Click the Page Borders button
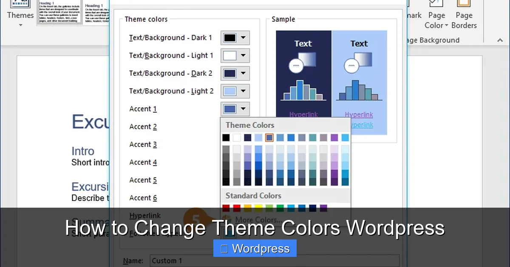Image resolution: width=510 pixels, height=267 pixels. pos(464,15)
